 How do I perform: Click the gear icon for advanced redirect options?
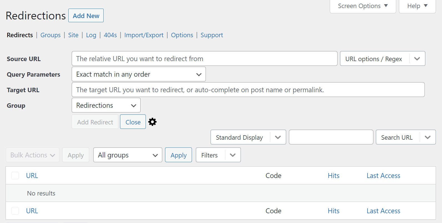(x=152, y=122)
